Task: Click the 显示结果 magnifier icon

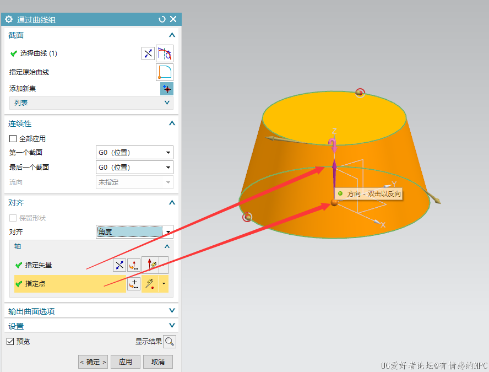Action: [170, 342]
